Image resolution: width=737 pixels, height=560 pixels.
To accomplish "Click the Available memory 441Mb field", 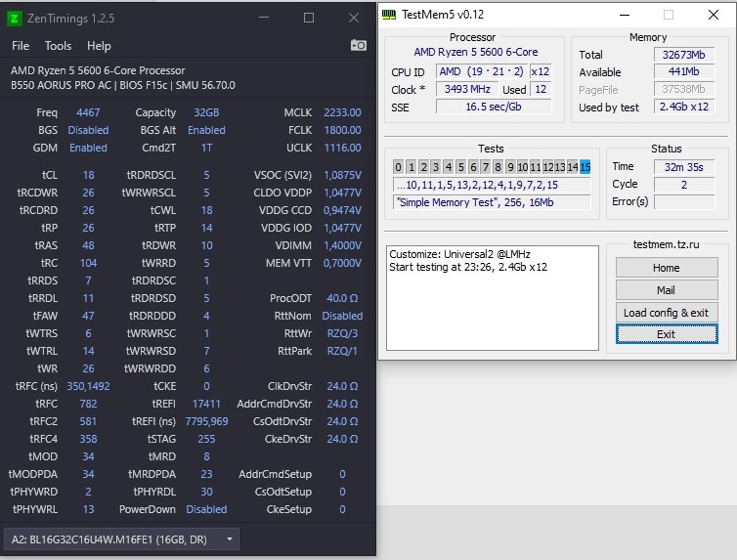I will 684,72.
